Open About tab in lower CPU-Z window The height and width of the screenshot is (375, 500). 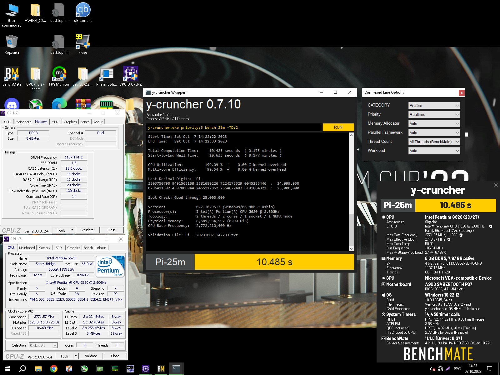pyautogui.click(x=102, y=248)
